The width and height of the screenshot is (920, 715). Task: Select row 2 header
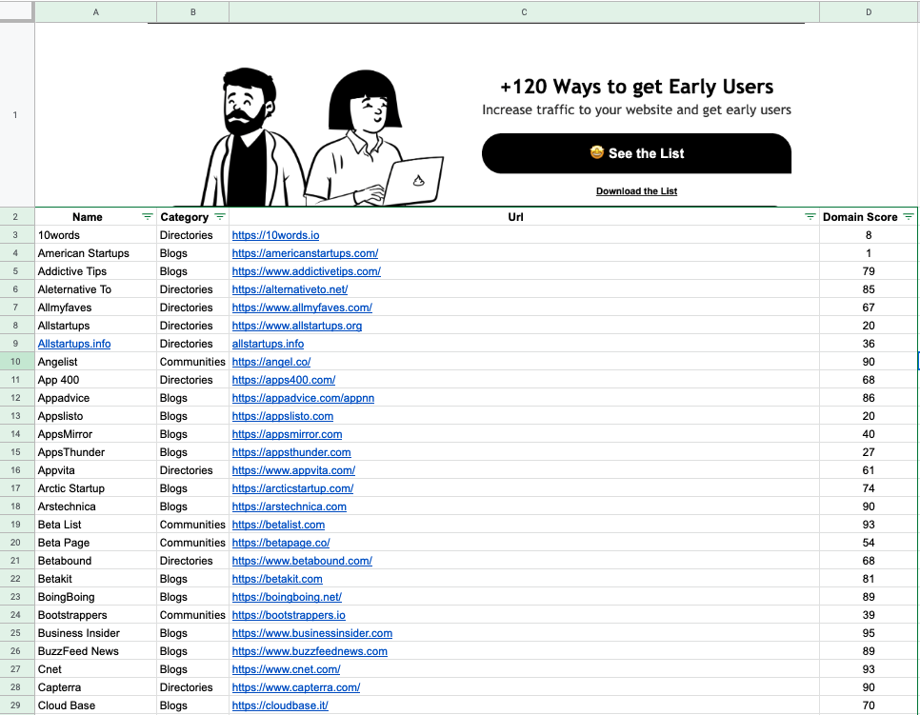point(17,217)
